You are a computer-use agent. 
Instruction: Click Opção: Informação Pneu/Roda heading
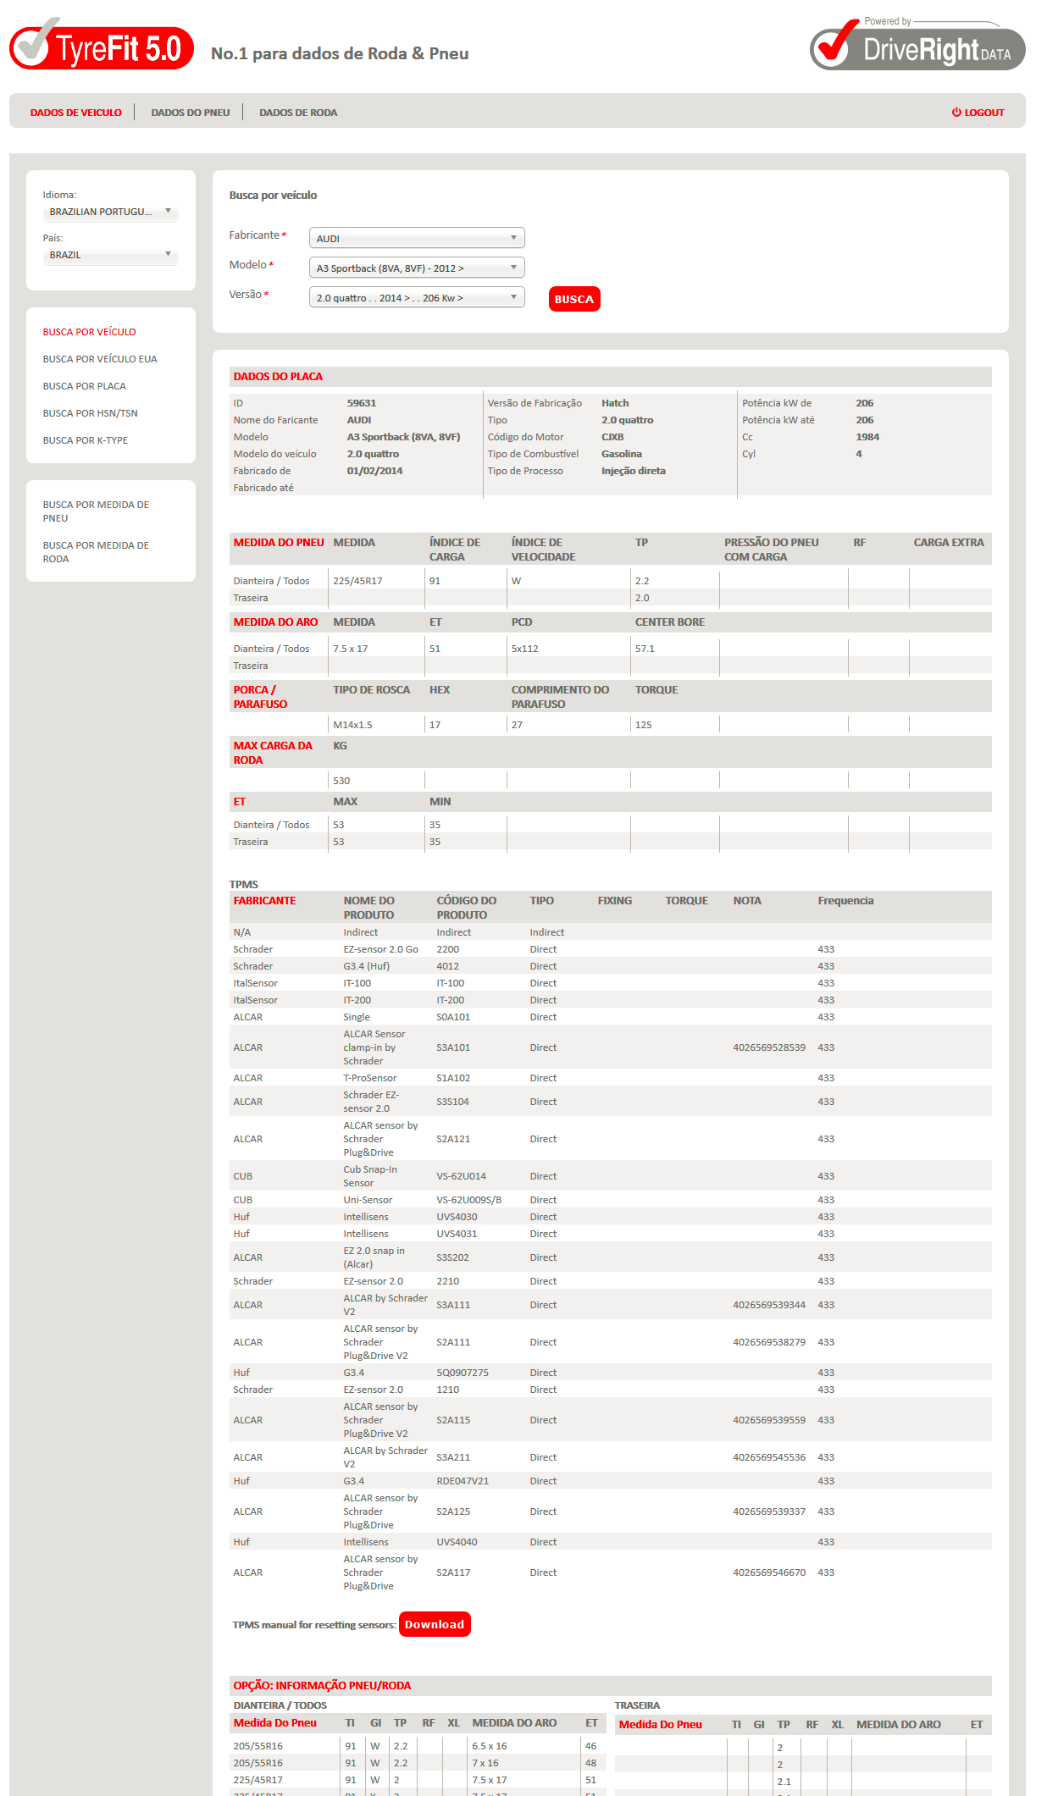[323, 1685]
